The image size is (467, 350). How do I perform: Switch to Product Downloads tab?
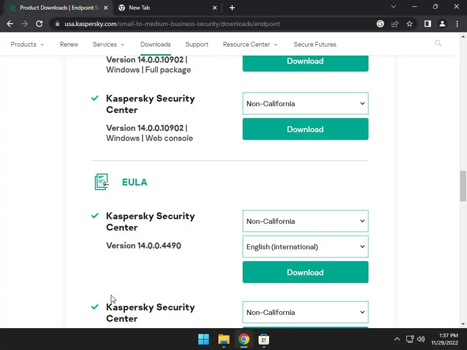[x=59, y=8]
